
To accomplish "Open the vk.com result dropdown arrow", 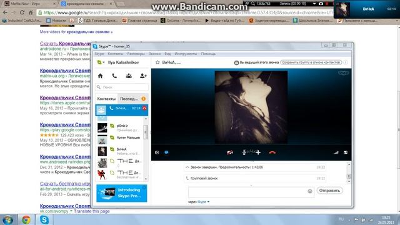I will click(x=71, y=211).
